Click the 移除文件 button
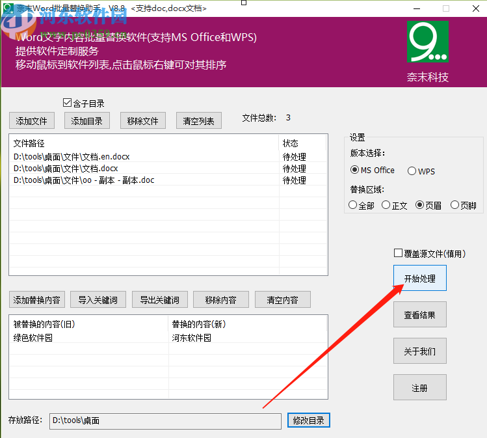Screen dimensions: 487x438 143,120
